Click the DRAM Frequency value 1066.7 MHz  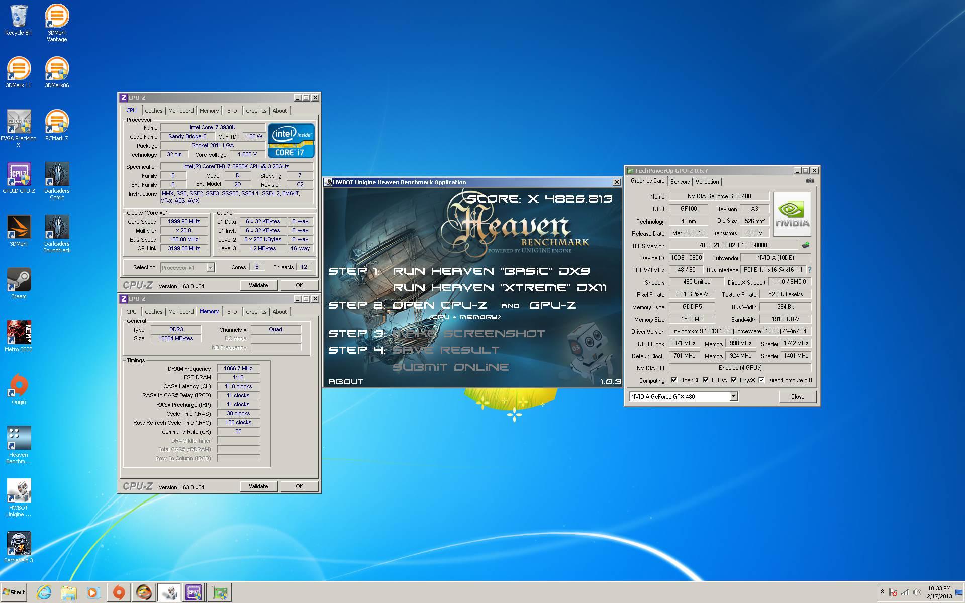coord(238,368)
